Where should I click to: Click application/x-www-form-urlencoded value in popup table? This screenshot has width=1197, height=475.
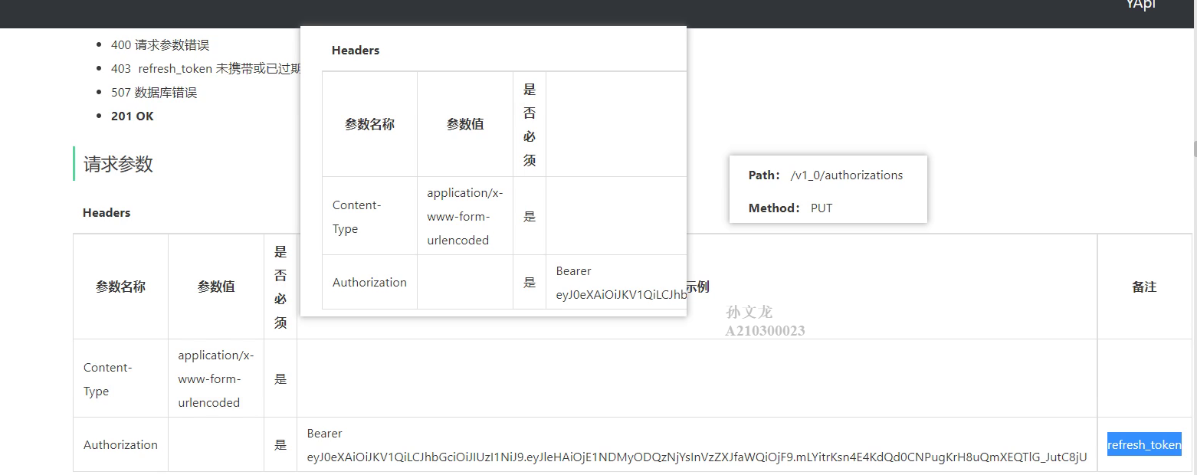tap(465, 216)
